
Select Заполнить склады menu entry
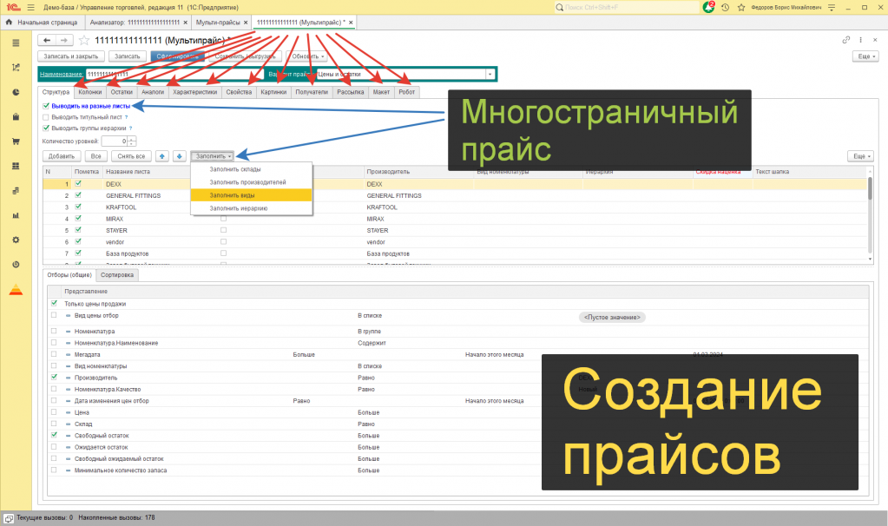click(x=252, y=169)
